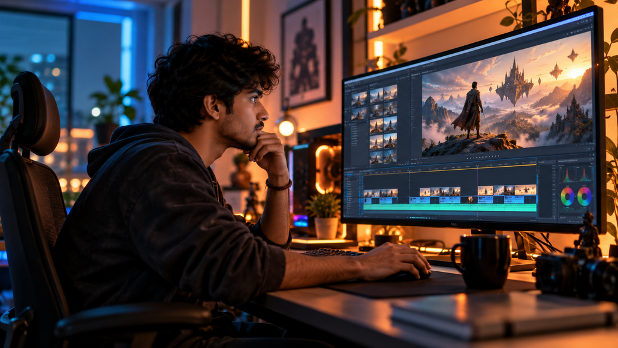Select the fire clip on the blue timeline track

tap(470, 200)
